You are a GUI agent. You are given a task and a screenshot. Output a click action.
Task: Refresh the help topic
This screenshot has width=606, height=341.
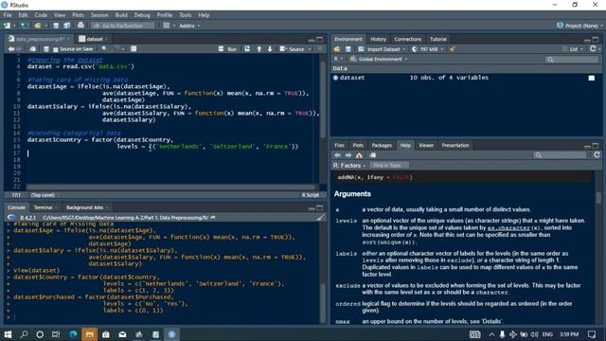pos(597,154)
